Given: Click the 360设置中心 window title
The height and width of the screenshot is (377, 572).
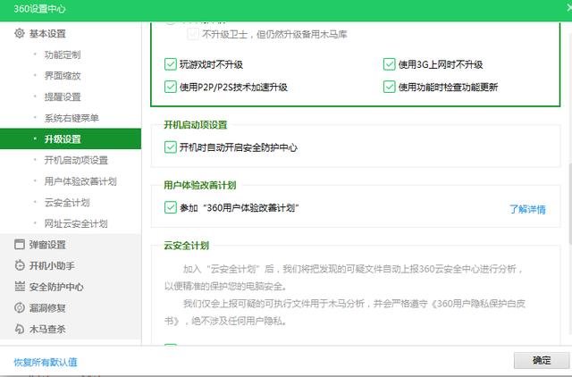Looking at the screenshot, I should click(x=39, y=9).
